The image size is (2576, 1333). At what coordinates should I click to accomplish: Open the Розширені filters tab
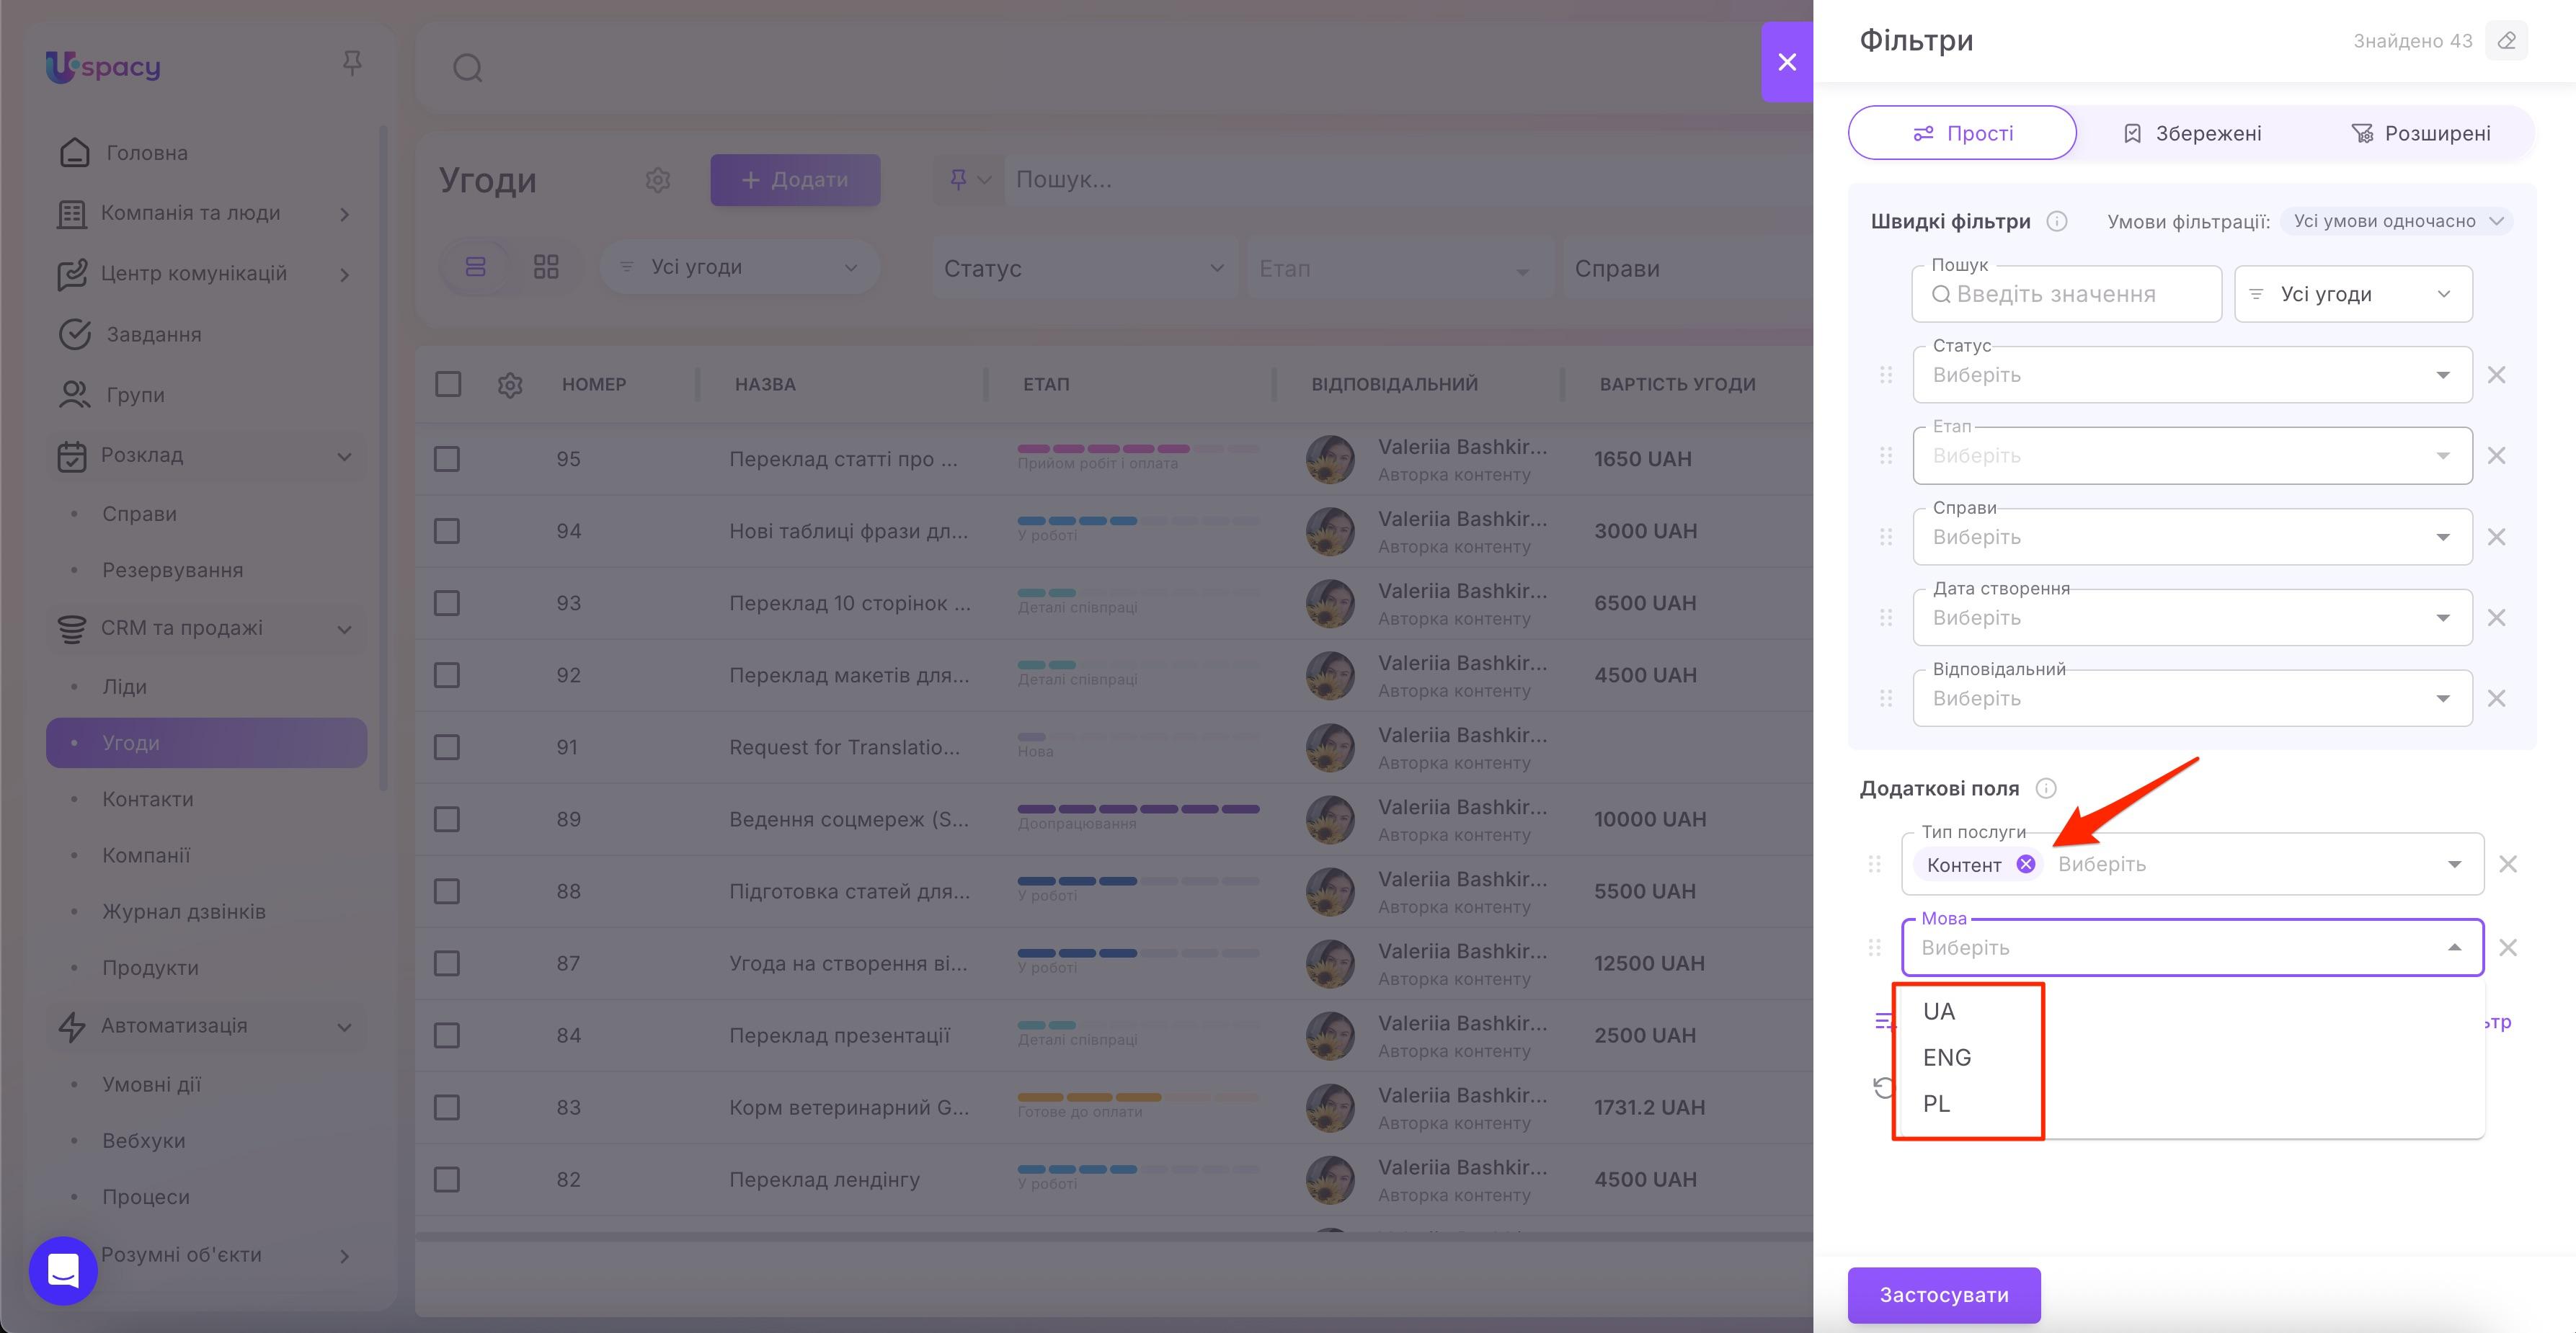[2420, 133]
